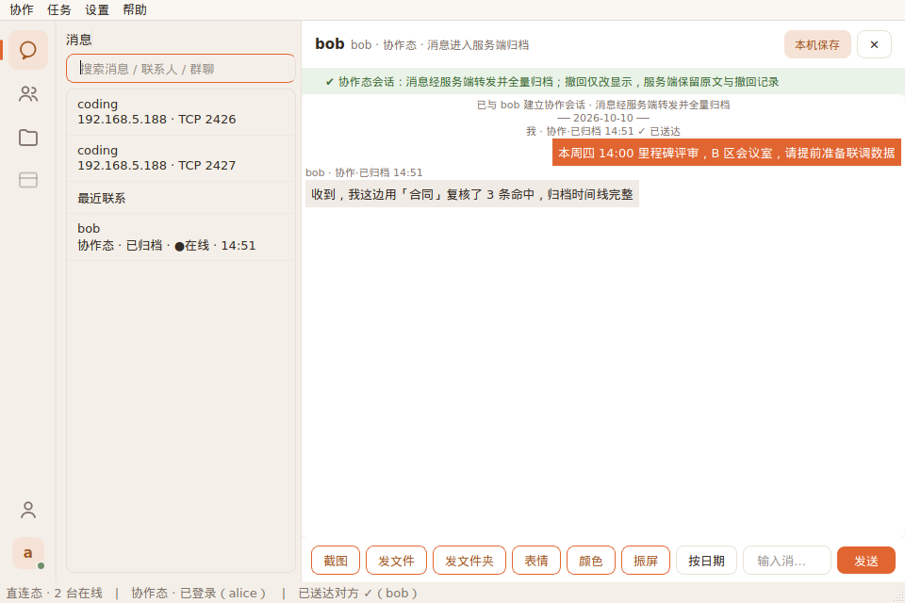
Task: Click the 发送 send button
Action: tap(865, 561)
